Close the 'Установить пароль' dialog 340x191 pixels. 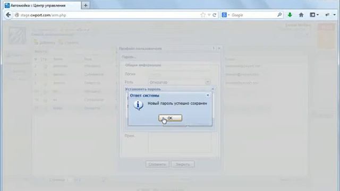[x=212, y=89]
